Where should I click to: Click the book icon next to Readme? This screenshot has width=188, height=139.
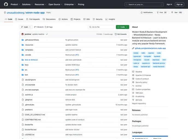click(133, 72)
